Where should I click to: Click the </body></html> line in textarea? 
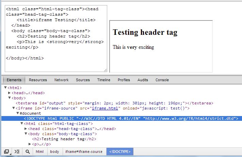tap(25, 58)
